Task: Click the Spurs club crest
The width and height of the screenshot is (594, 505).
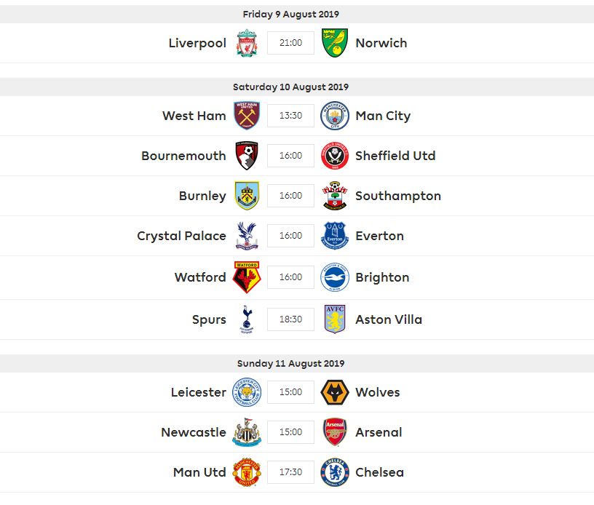Action: (x=247, y=319)
